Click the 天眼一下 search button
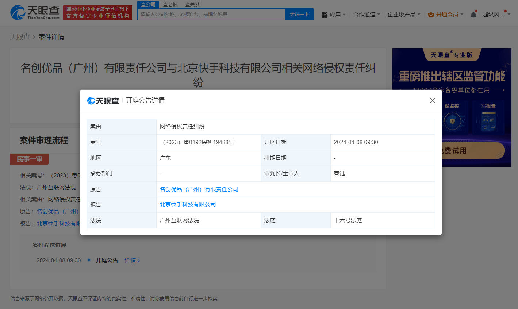Image resolution: width=518 pixels, height=309 pixels. (x=299, y=14)
